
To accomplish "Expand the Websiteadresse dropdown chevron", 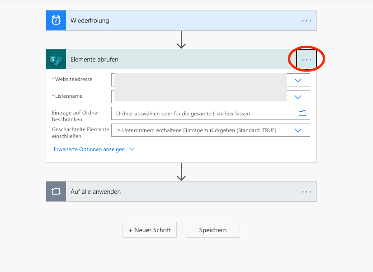I will pos(298,80).
